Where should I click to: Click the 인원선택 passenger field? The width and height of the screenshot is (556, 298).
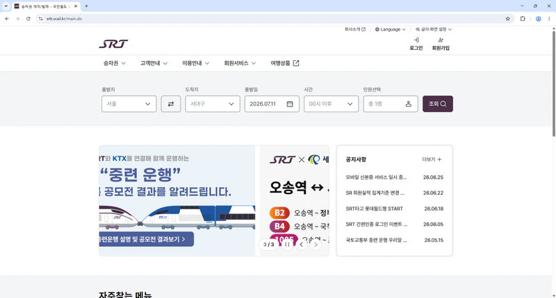(x=391, y=104)
